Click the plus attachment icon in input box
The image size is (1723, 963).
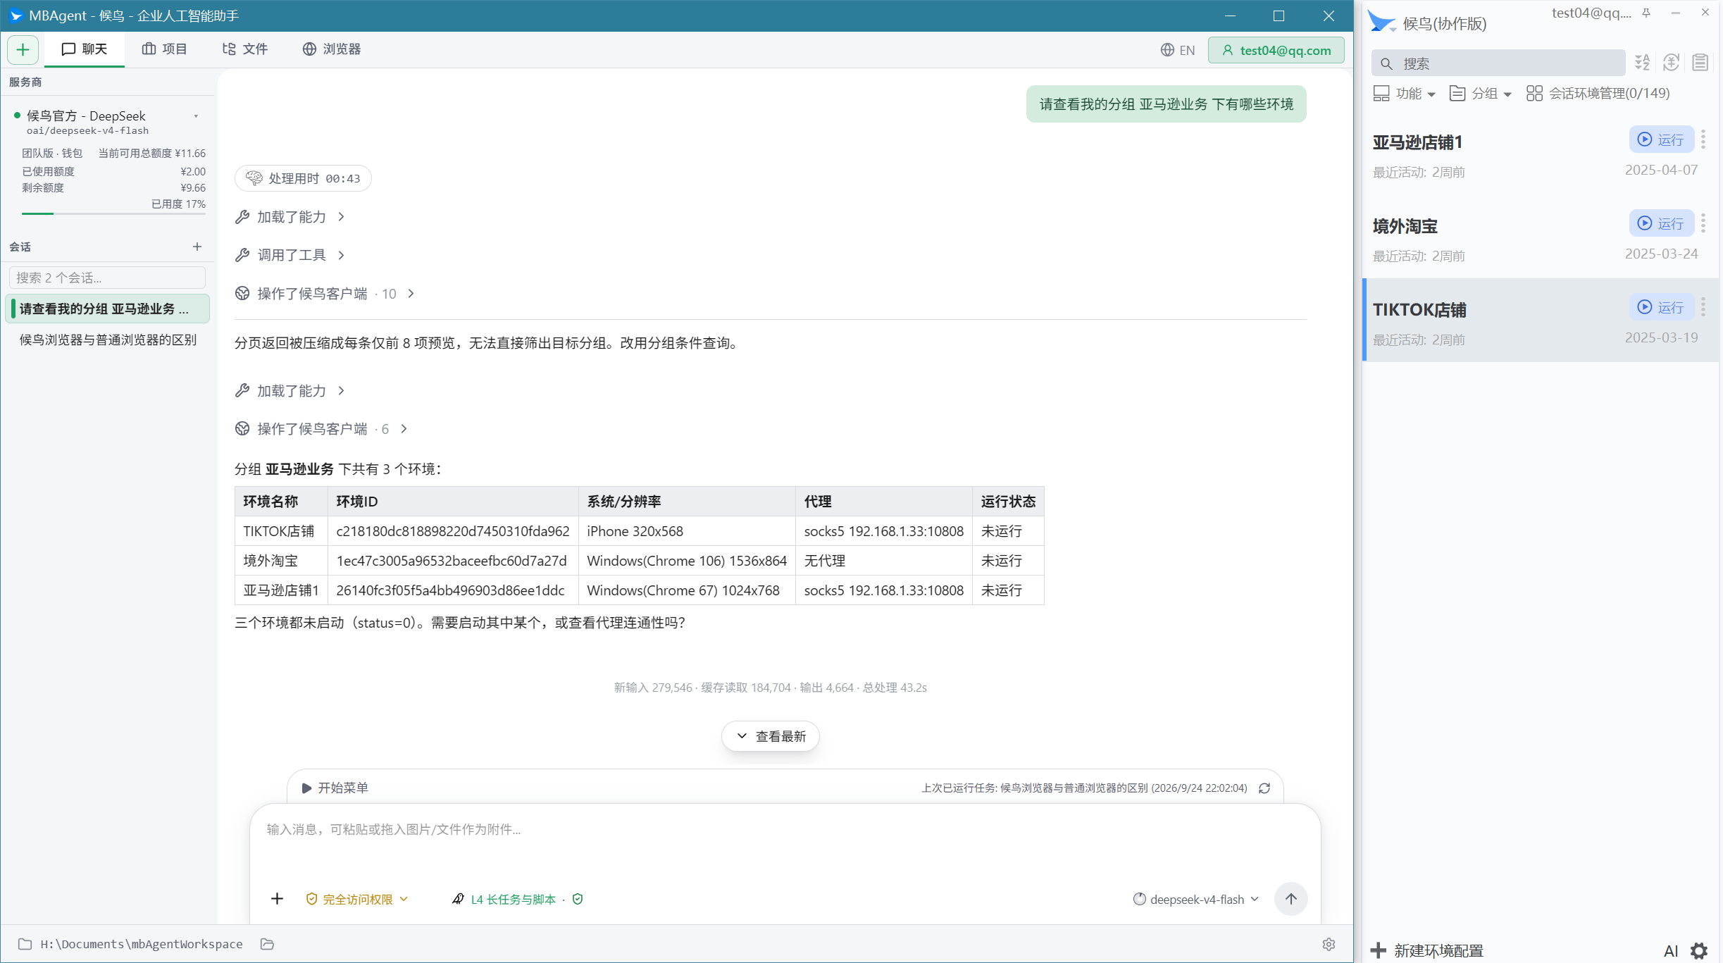(277, 899)
